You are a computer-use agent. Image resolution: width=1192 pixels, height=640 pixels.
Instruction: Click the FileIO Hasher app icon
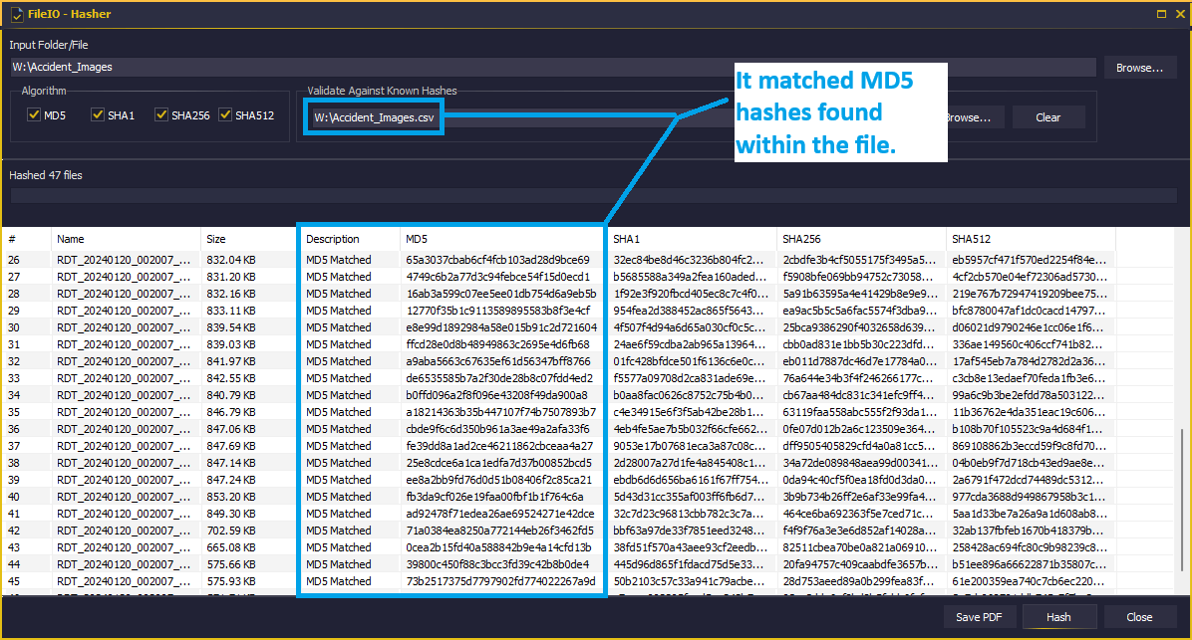(17, 14)
